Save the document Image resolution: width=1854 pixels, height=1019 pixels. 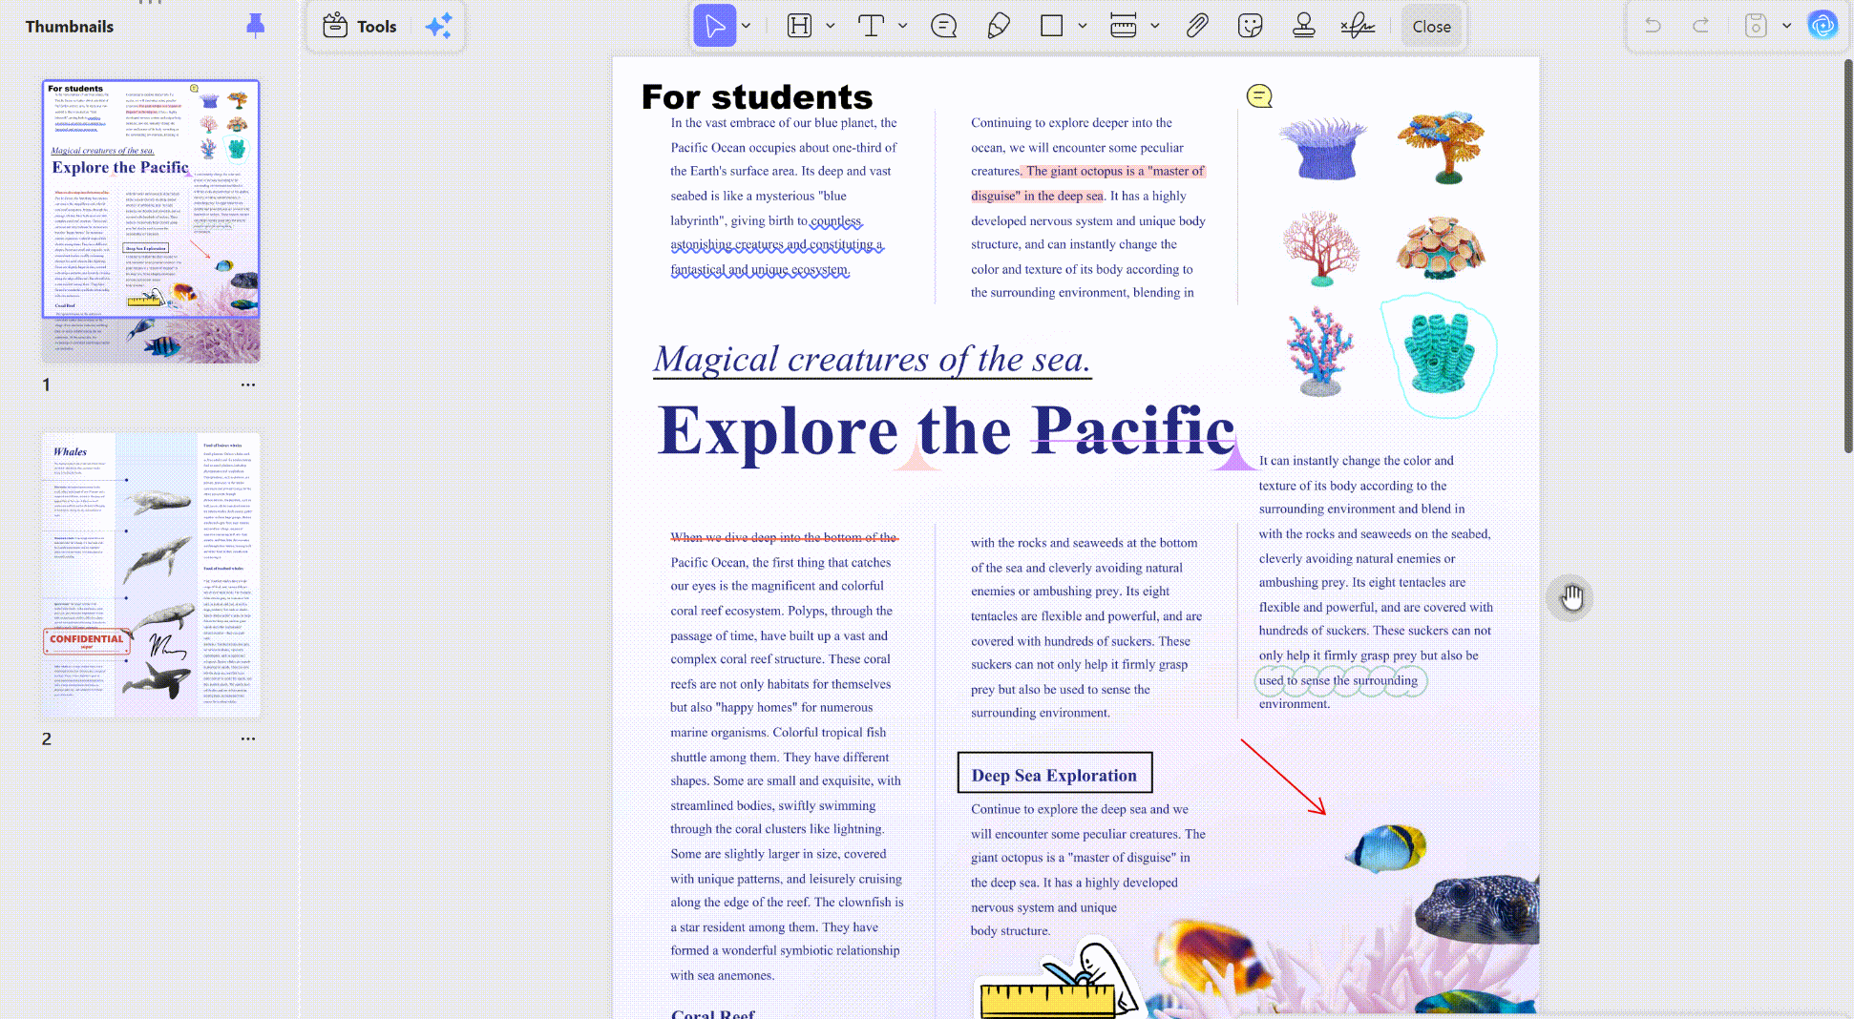pos(1756,26)
